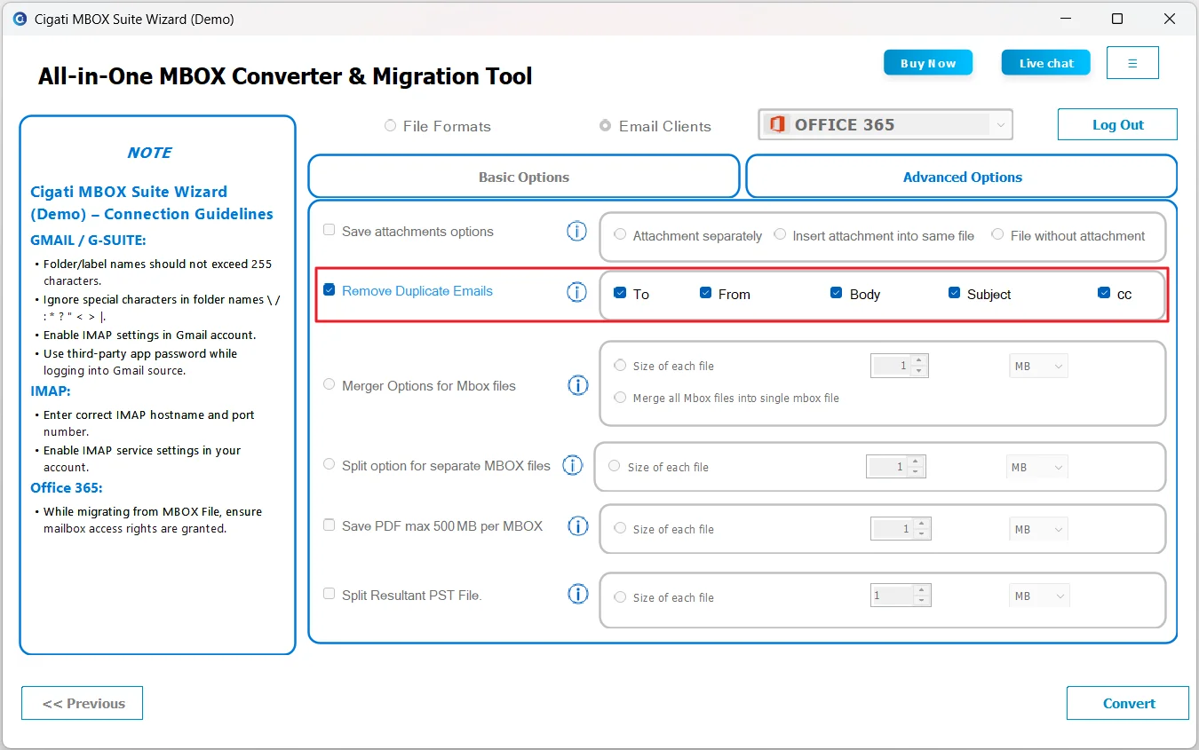Click the Convert button
This screenshot has height=750, width=1199.
(1128, 703)
